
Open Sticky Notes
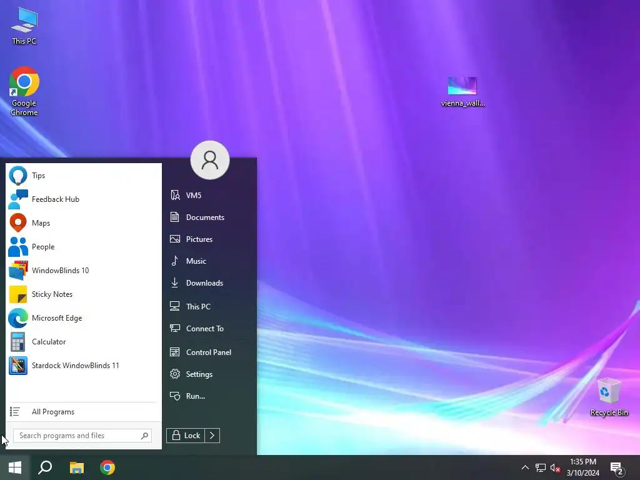click(84, 294)
